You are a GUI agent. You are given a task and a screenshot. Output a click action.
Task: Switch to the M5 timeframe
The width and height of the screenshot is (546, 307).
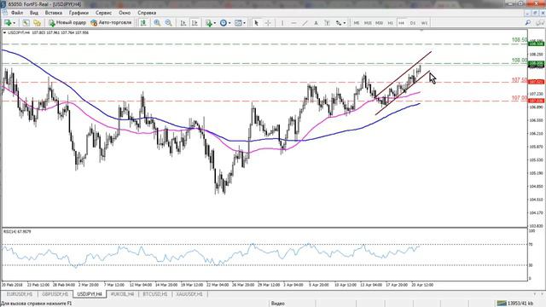point(357,23)
